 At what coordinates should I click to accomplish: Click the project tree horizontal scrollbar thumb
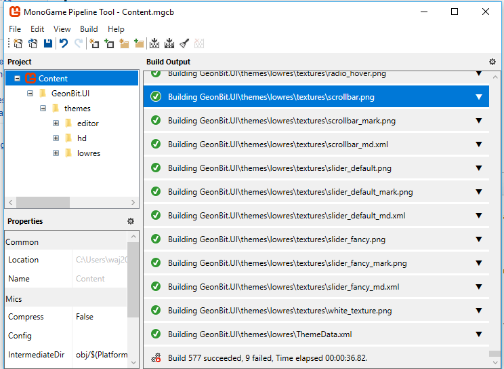[43, 203]
